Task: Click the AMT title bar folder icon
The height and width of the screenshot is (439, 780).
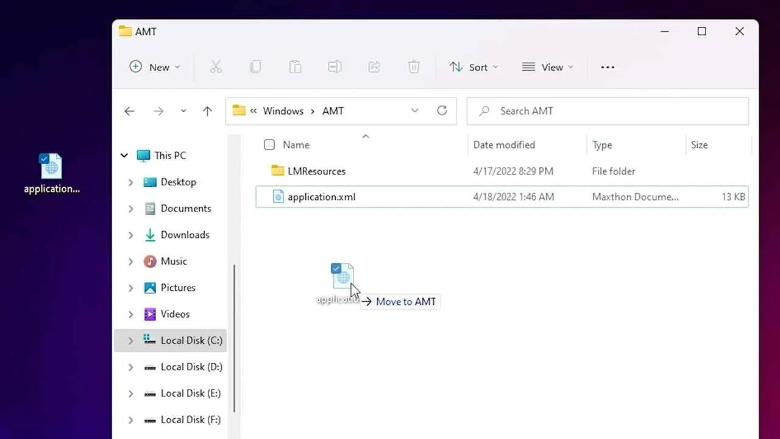Action: click(x=126, y=31)
